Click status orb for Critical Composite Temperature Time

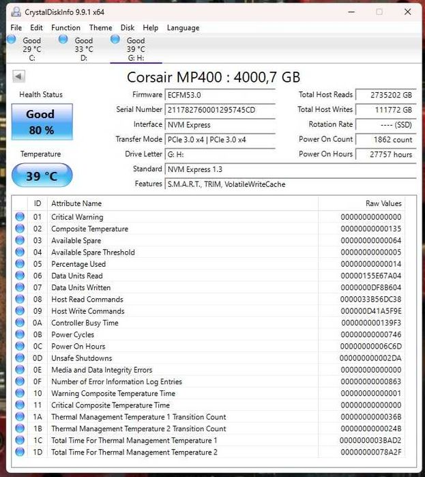(20, 405)
